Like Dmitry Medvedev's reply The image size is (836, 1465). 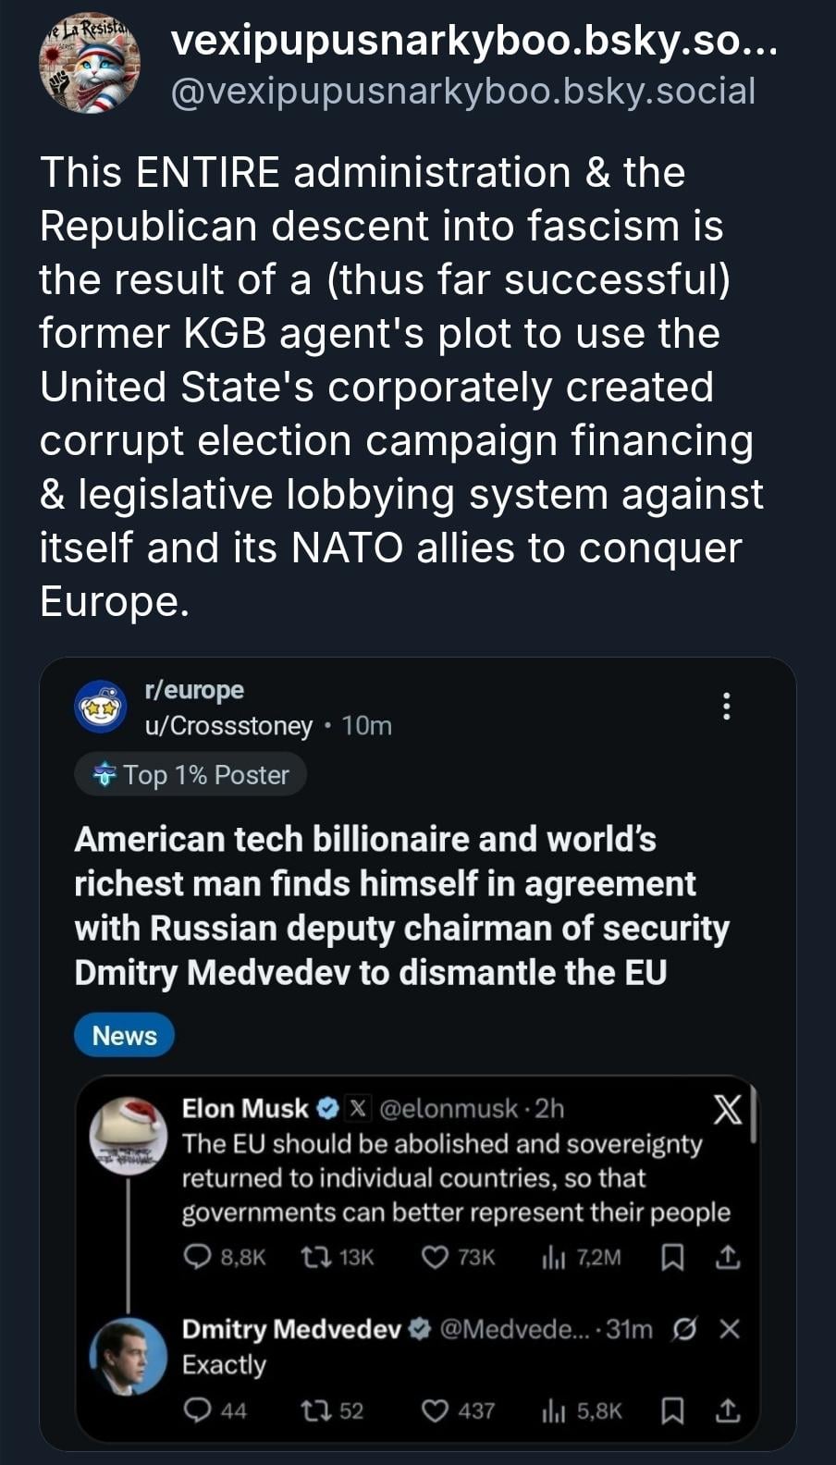pyautogui.click(x=435, y=1410)
